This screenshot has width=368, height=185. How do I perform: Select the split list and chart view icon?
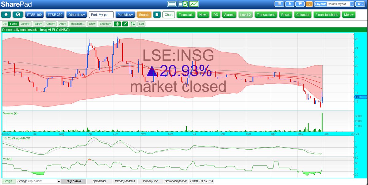pyautogui.click(x=183, y=4)
